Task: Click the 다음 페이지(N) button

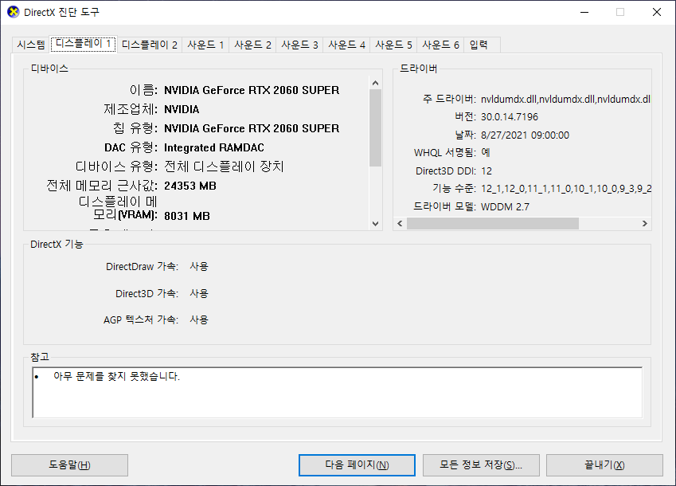Action: coord(357,464)
